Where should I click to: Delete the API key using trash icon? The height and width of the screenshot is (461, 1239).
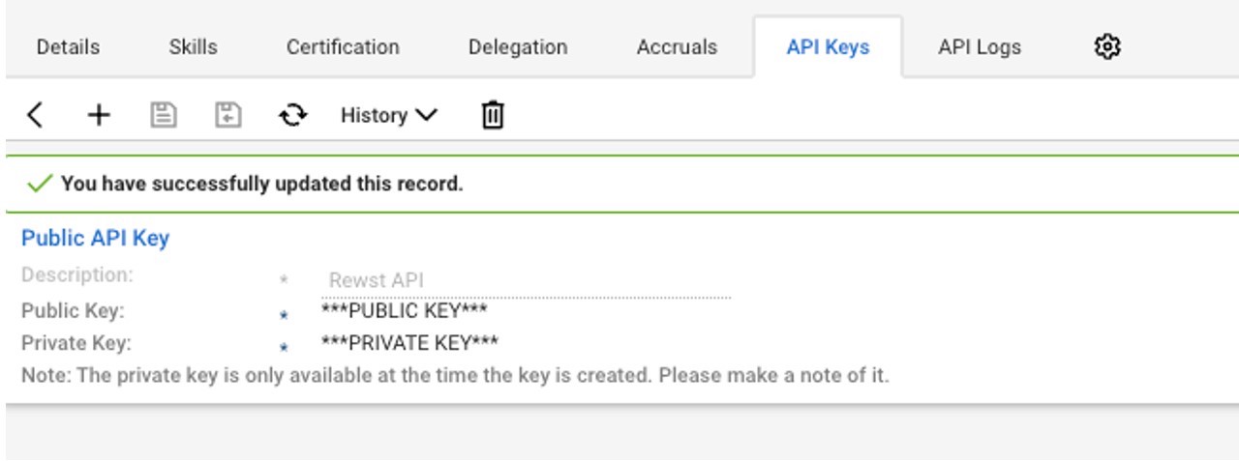[493, 116]
